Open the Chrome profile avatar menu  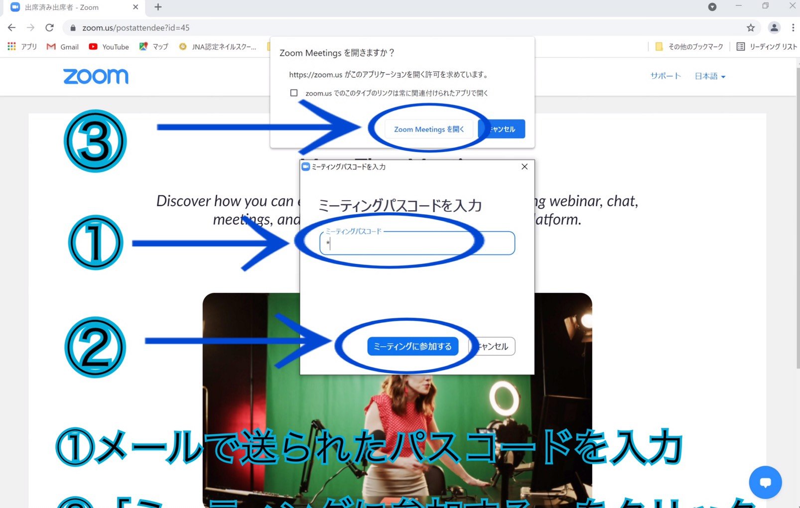(x=774, y=28)
